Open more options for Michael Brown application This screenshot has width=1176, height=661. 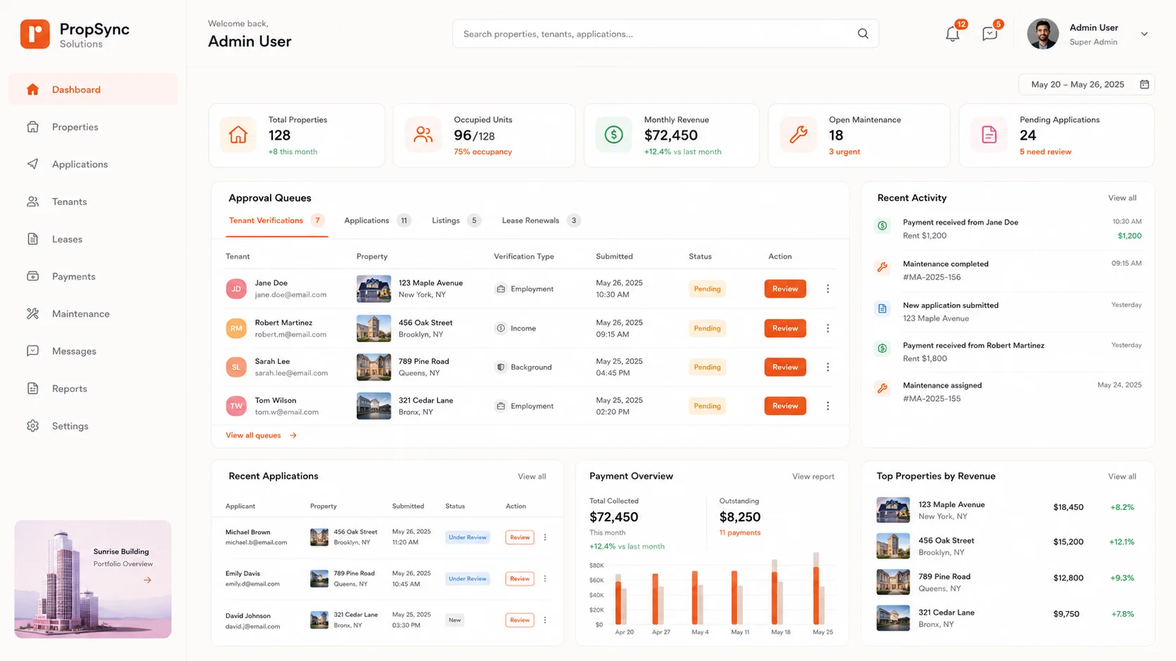click(x=545, y=537)
